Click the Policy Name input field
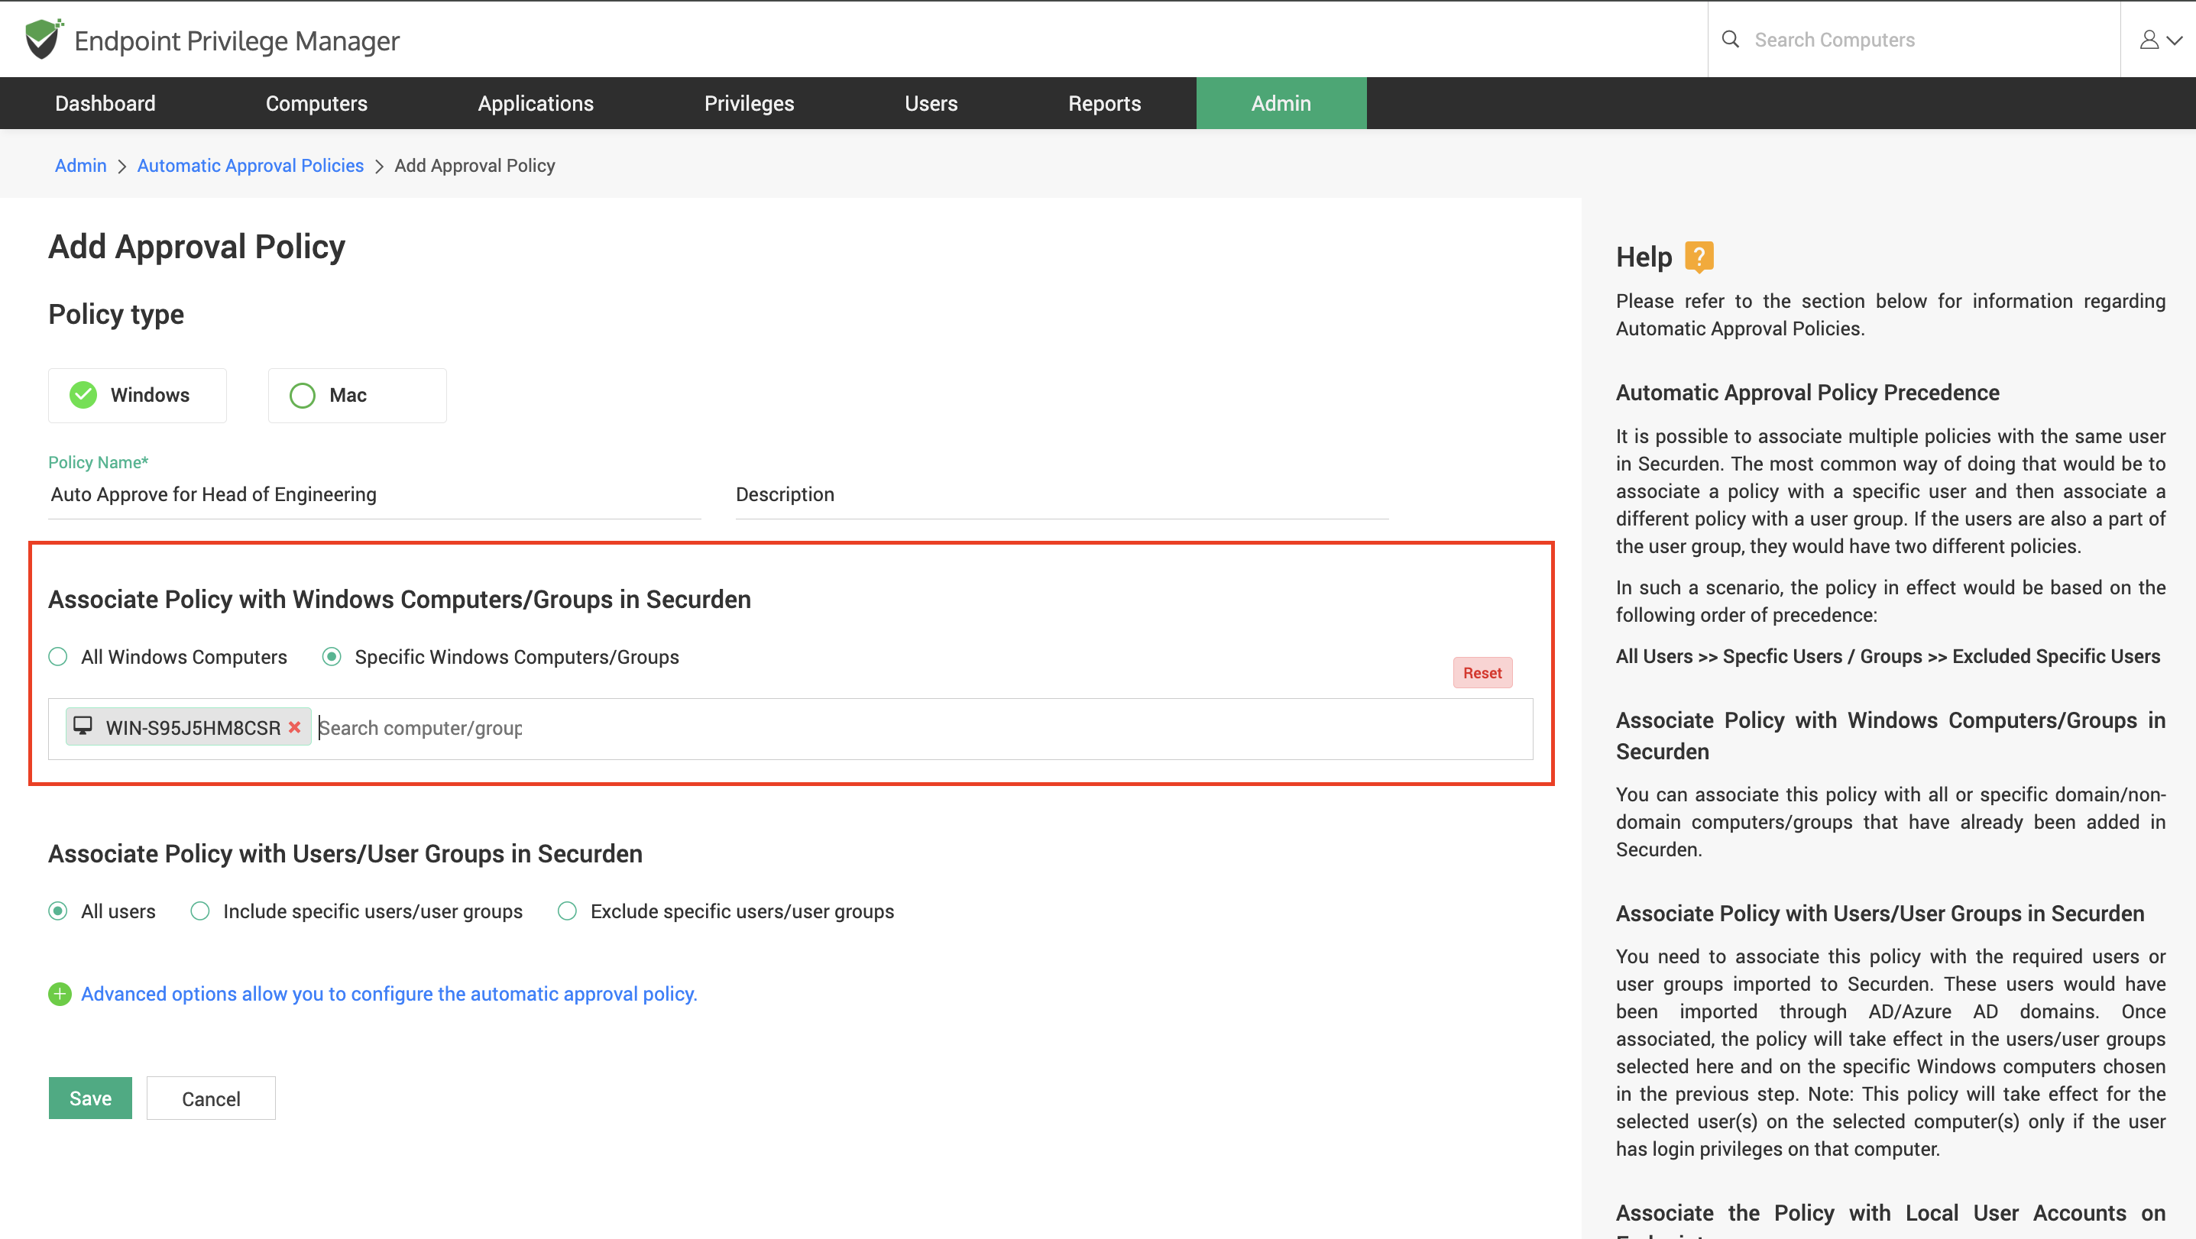 [374, 494]
